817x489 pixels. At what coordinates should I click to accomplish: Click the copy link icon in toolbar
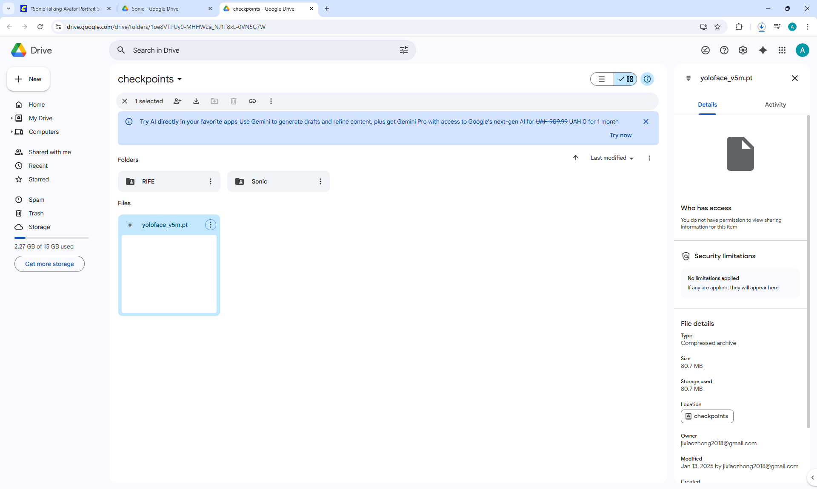coord(252,101)
